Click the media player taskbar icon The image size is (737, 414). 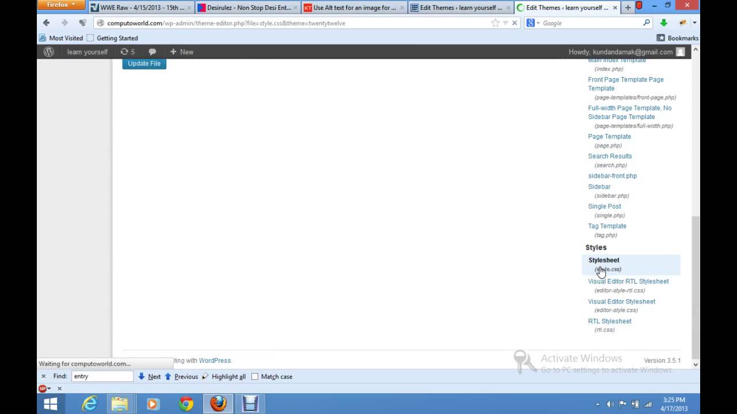[x=153, y=404]
